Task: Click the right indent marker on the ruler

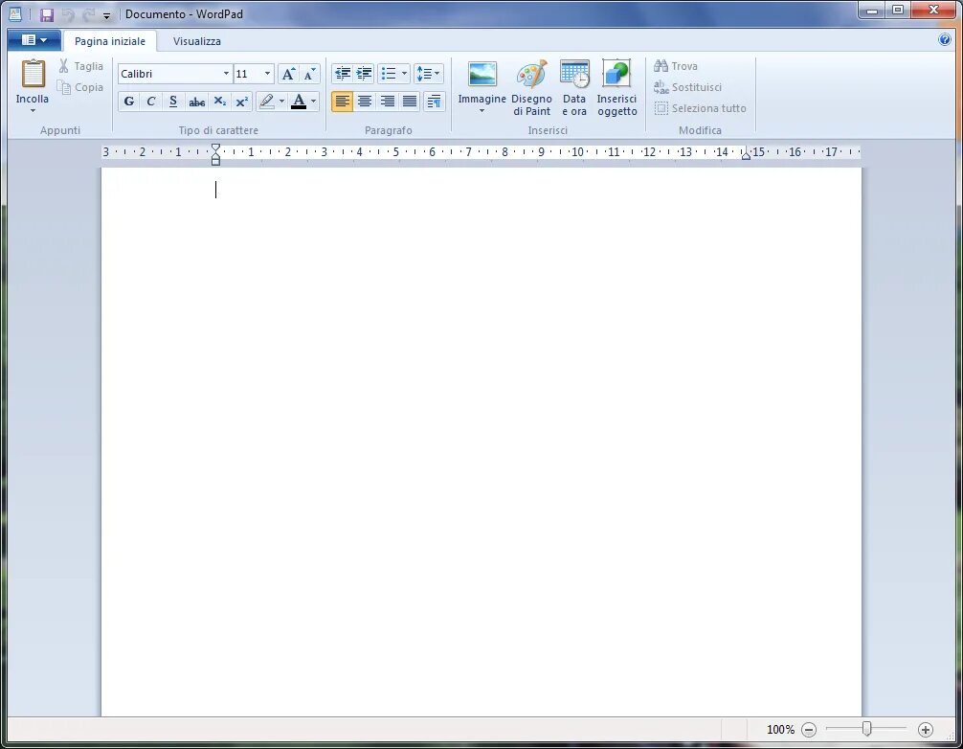Action: 746,156
